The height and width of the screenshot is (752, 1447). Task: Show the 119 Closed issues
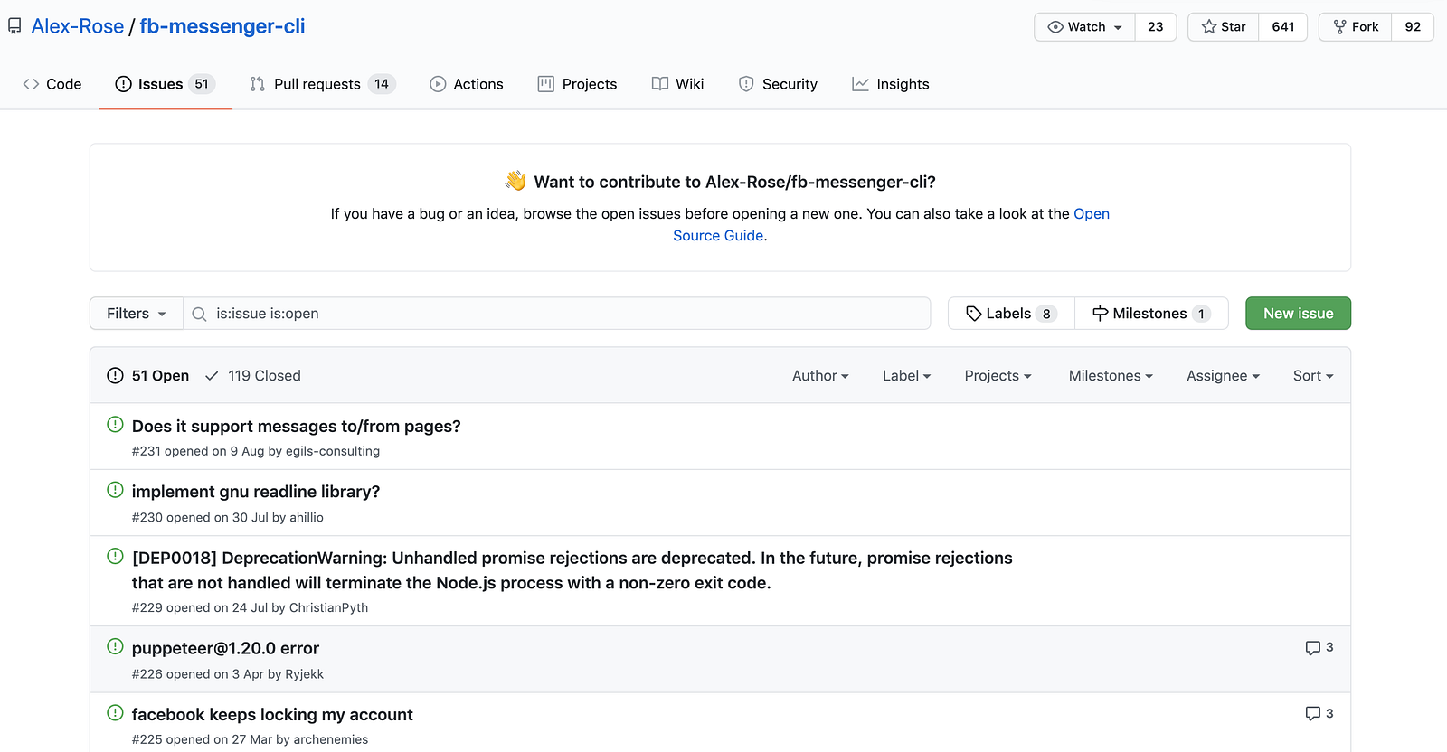tap(253, 376)
